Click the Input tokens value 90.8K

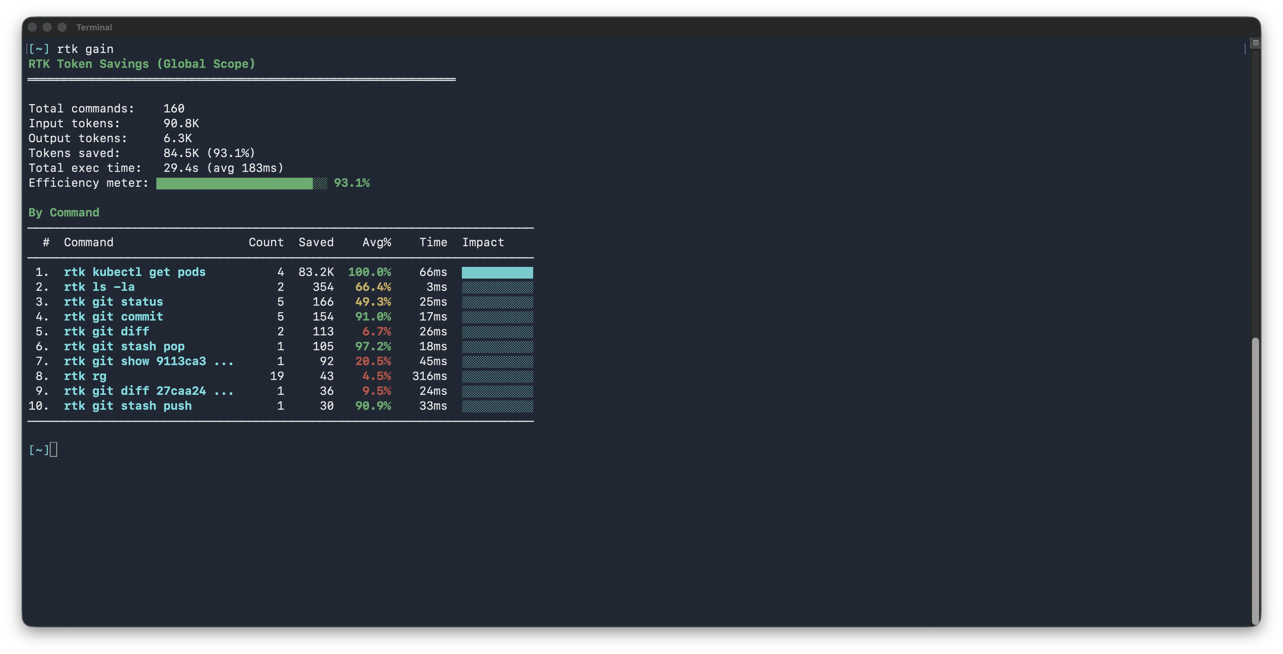tap(181, 123)
